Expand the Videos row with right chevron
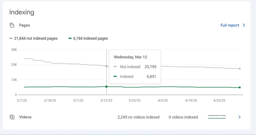256x135 pixels. tap(239, 117)
